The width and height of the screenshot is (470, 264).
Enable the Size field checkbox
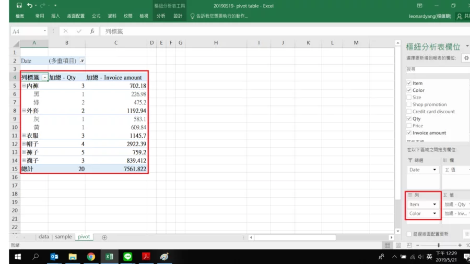pyautogui.click(x=409, y=98)
